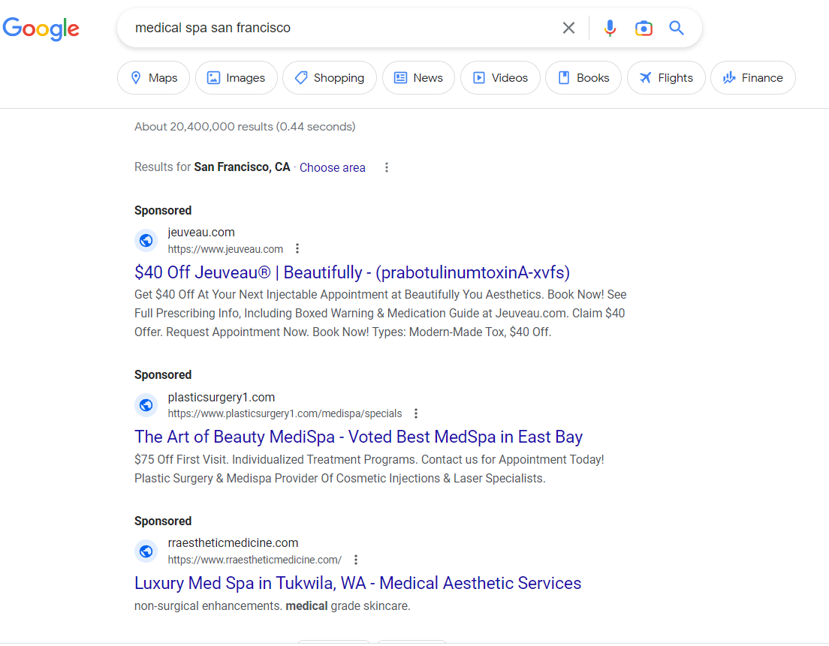Open the jeuveau.com ad options menu
The height and width of the screenshot is (646, 829).
pyautogui.click(x=297, y=248)
